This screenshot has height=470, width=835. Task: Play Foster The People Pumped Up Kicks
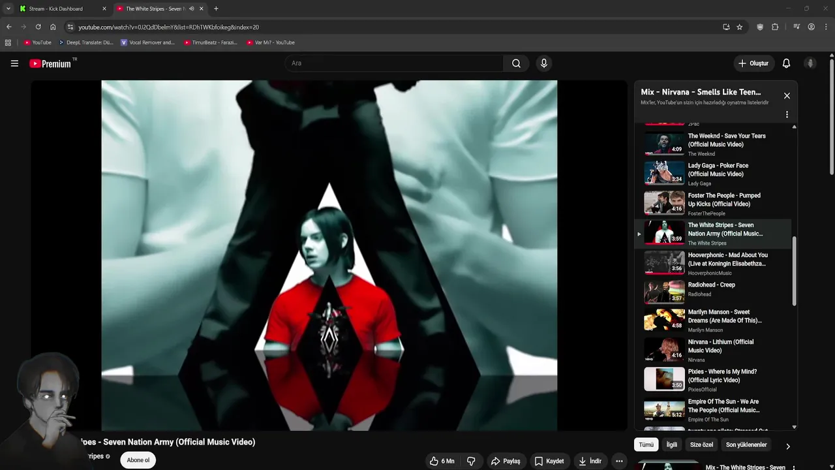713,204
